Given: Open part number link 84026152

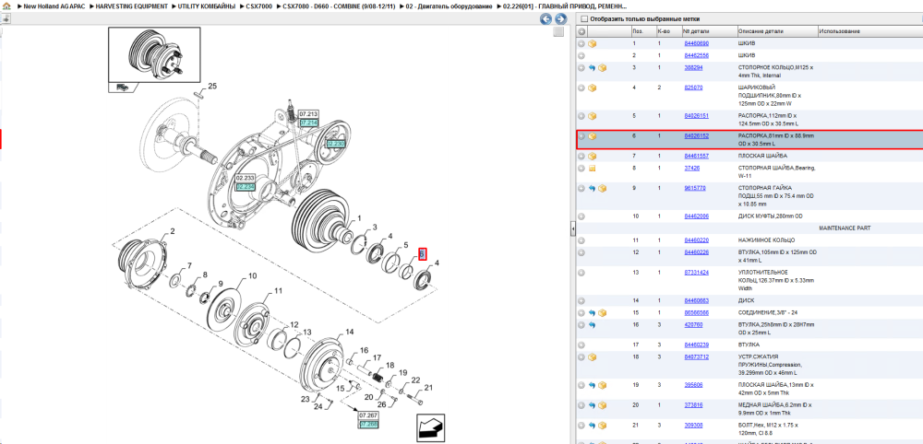Looking at the screenshot, I should [696, 136].
